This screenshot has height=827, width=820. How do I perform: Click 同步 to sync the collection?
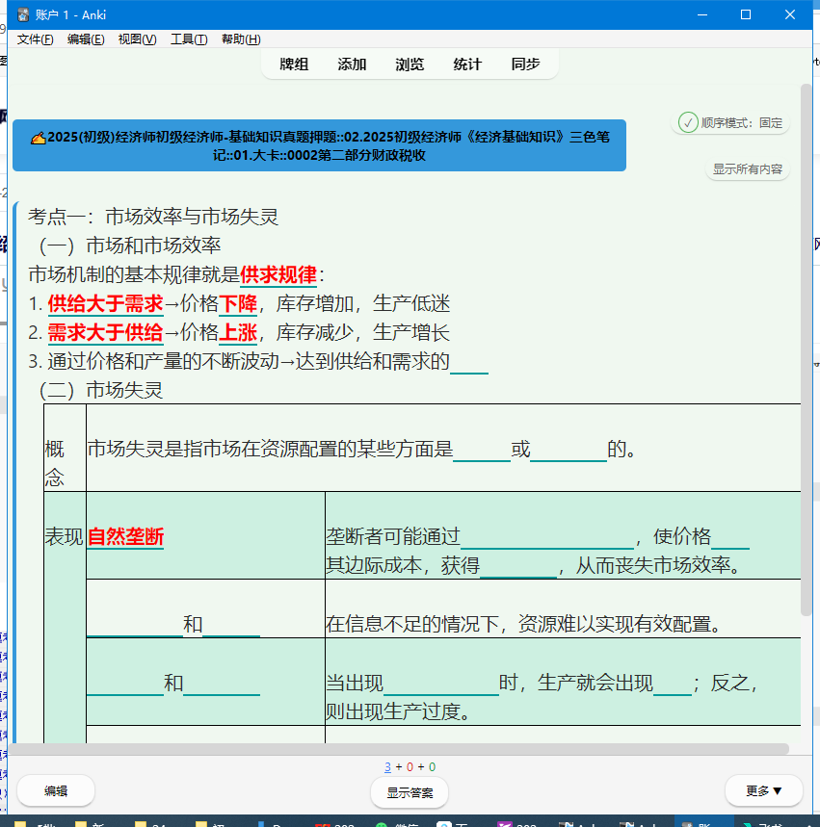click(525, 65)
